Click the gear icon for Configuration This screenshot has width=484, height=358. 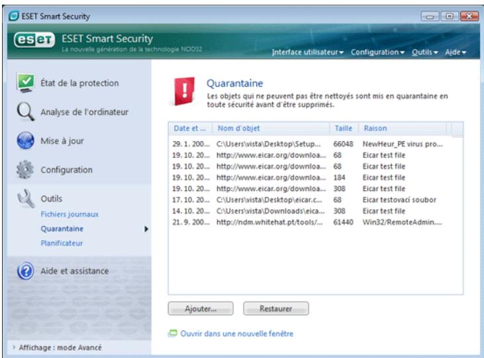[x=25, y=170]
